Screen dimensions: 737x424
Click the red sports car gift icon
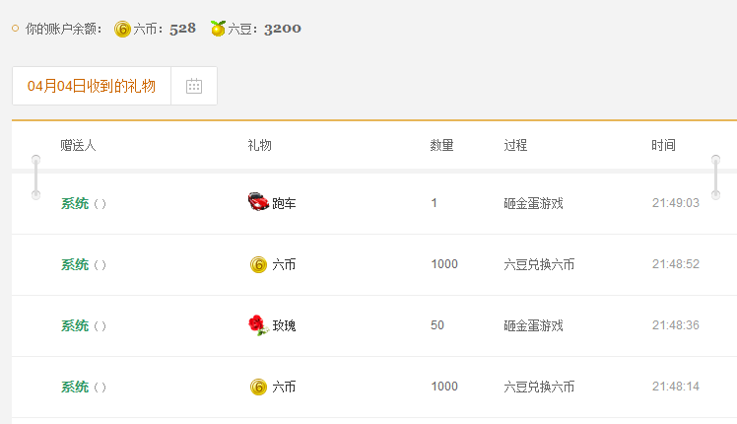pos(258,202)
